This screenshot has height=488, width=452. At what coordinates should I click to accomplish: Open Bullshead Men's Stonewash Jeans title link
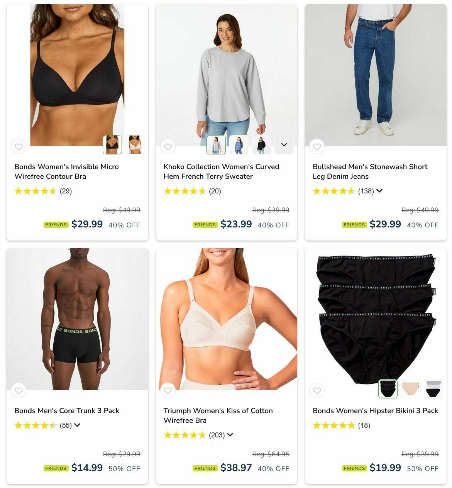pos(370,171)
